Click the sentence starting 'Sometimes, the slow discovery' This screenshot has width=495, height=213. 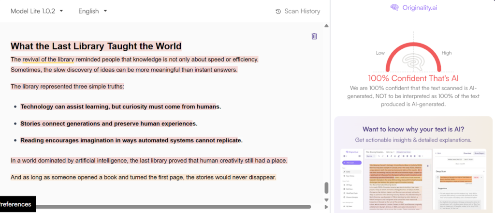pyautogui.click(x=124, y=70)
